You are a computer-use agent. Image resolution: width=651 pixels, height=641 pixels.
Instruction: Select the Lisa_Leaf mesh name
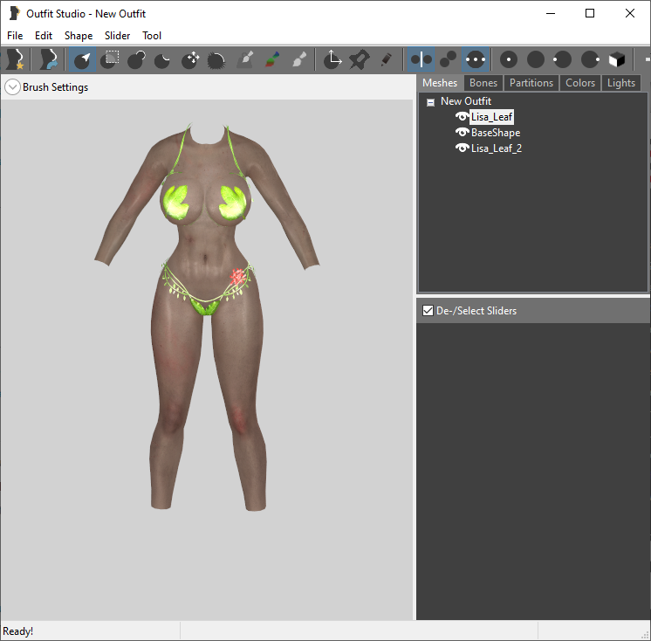pos(491,117)
